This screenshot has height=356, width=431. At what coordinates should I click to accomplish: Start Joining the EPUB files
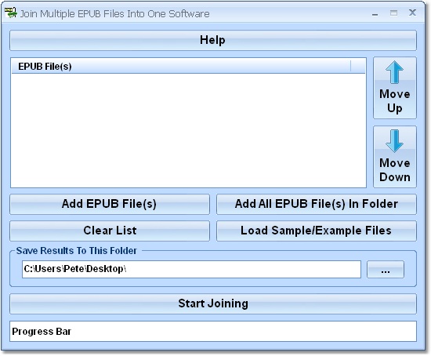(x=213, y=303)
